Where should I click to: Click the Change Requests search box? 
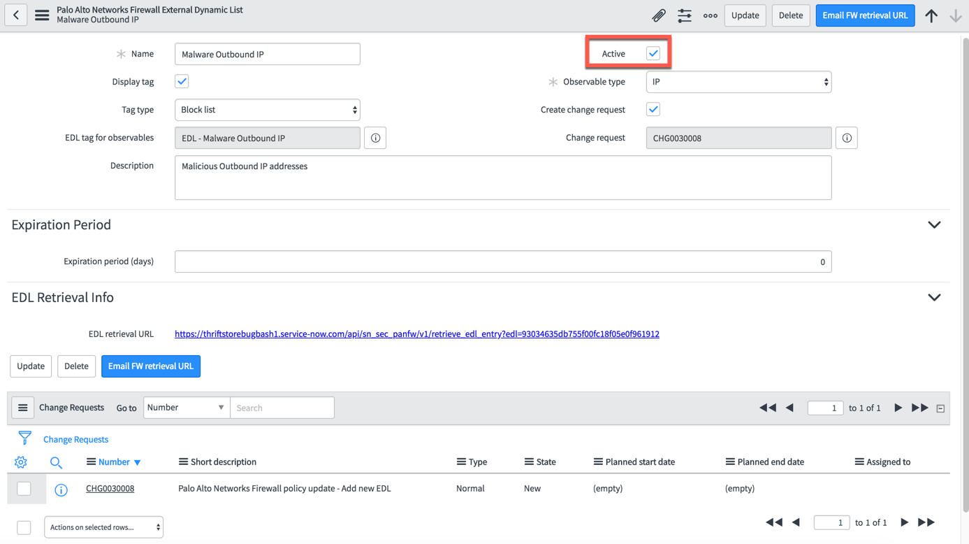(282, 408)
